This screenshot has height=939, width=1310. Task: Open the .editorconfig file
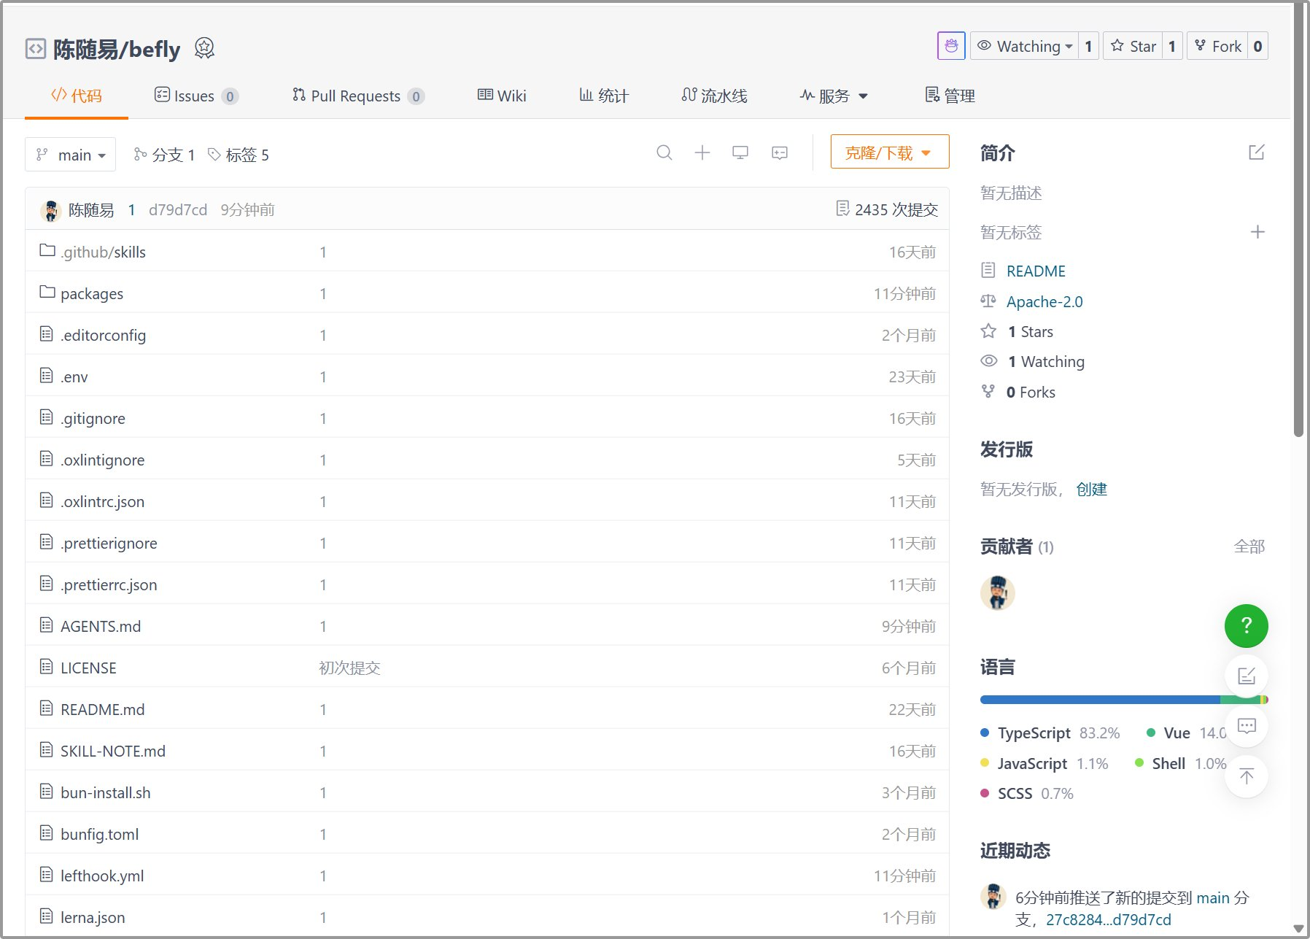[x=103, y=335]
